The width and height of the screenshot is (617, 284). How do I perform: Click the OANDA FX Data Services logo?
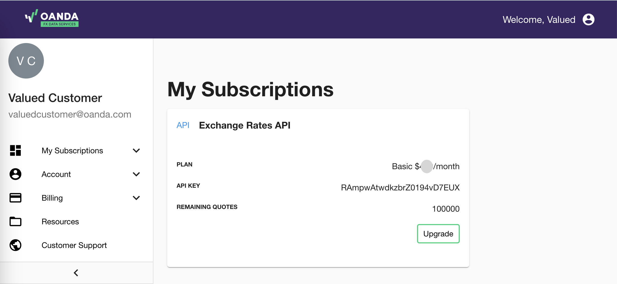pyautogui.click(x=52, y=18)
